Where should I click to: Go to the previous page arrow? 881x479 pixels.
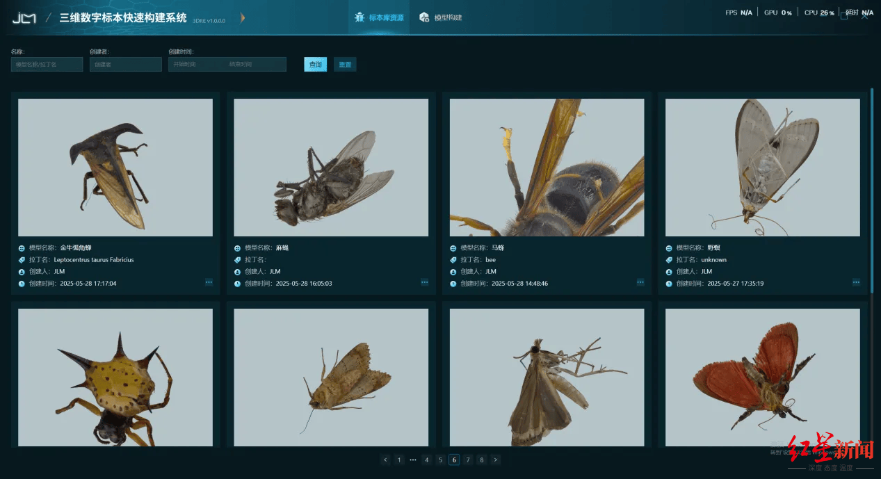[385, 460]
